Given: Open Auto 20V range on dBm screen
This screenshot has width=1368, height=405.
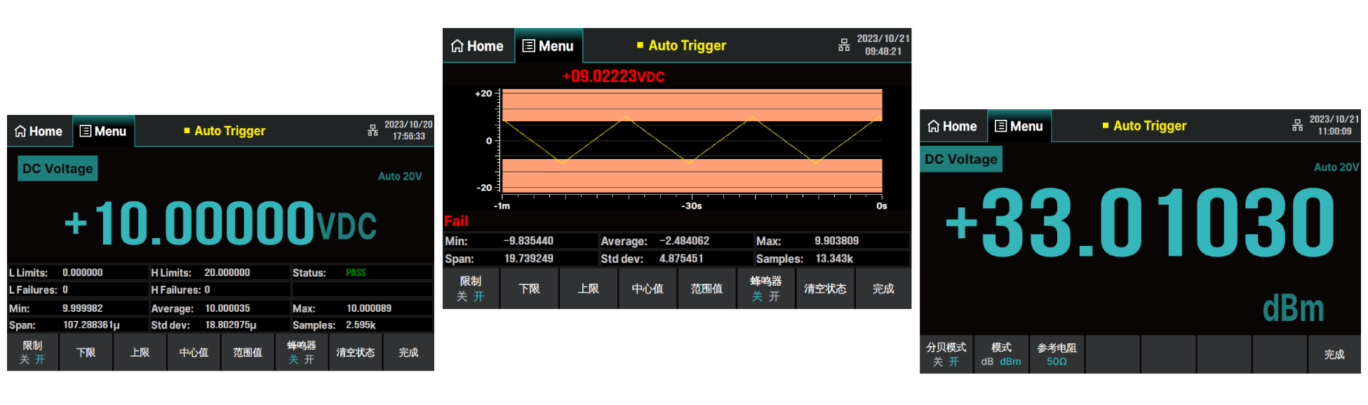Looking at the screenshot, I should tap(1336, 167).
